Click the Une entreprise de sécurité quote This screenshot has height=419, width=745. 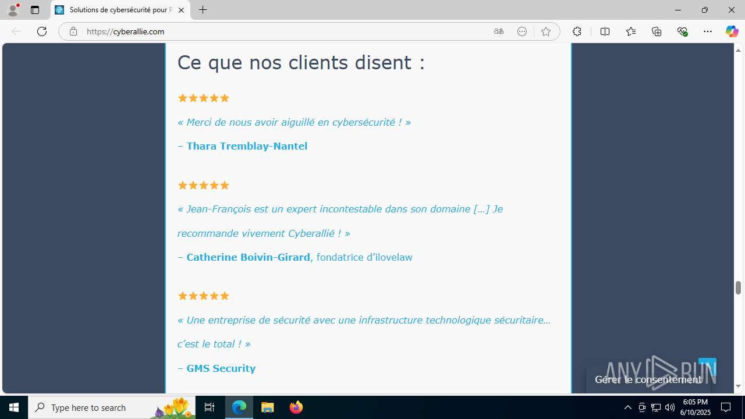[x=364, y=332]
